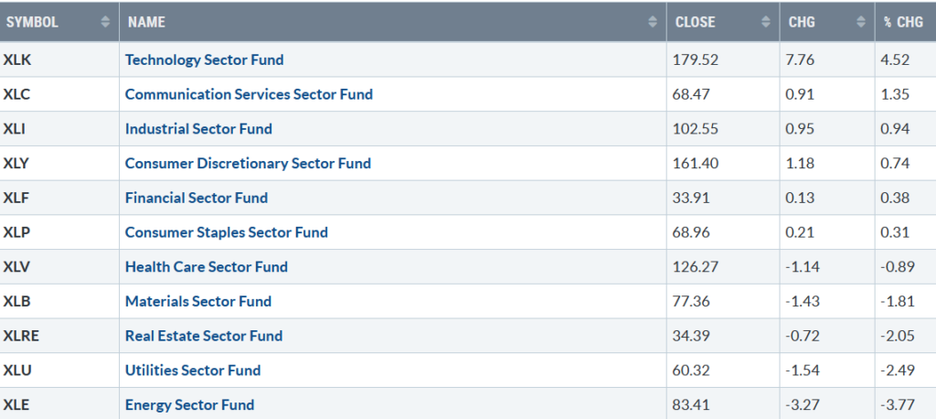Click the CLOSE column header text
This screenshot has width=936, height=419.
695,22
